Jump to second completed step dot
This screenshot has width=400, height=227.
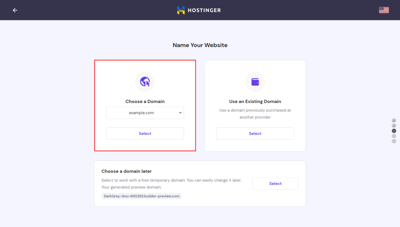(394, 126)
